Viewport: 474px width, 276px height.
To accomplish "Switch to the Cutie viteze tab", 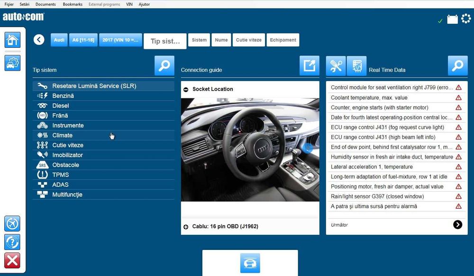I will pos(249,40).
